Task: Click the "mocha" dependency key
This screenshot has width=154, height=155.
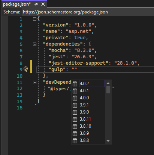Action: [x=58, y=50]
